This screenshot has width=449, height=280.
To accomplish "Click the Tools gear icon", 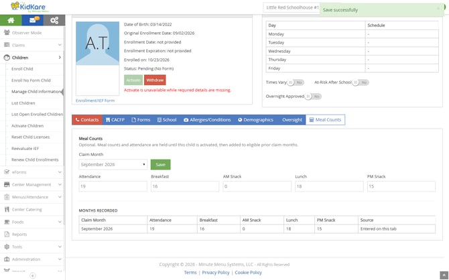I will pos(7,247).
